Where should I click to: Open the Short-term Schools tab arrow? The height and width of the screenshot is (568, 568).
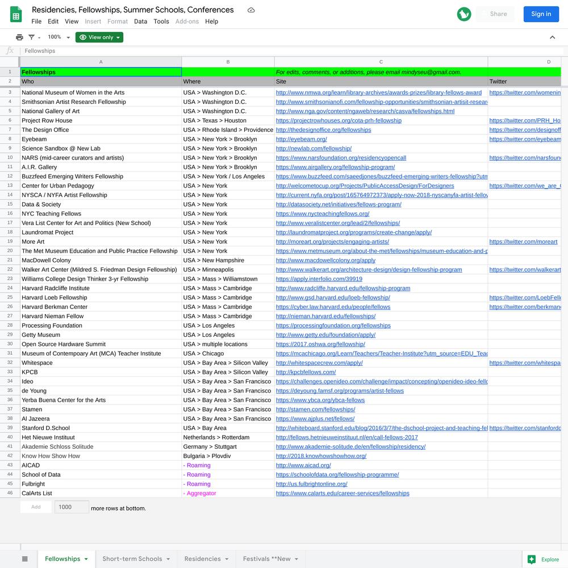(168, 559)
